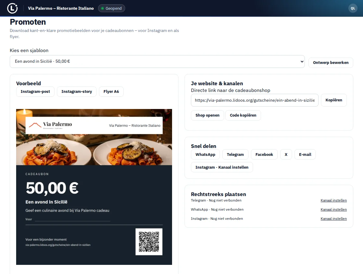Share via WhatsApp button
Viewport: 363px width, 274px height.
(x=205, y=155)
